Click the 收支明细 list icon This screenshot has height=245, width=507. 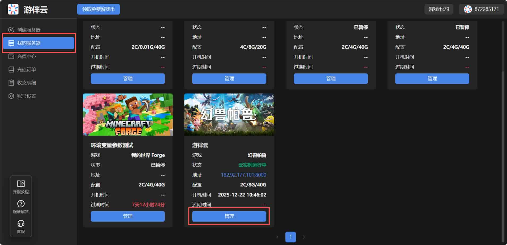[x=11, y=83]
